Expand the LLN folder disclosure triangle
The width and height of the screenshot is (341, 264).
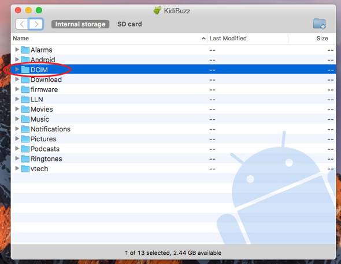coord(17,99)
